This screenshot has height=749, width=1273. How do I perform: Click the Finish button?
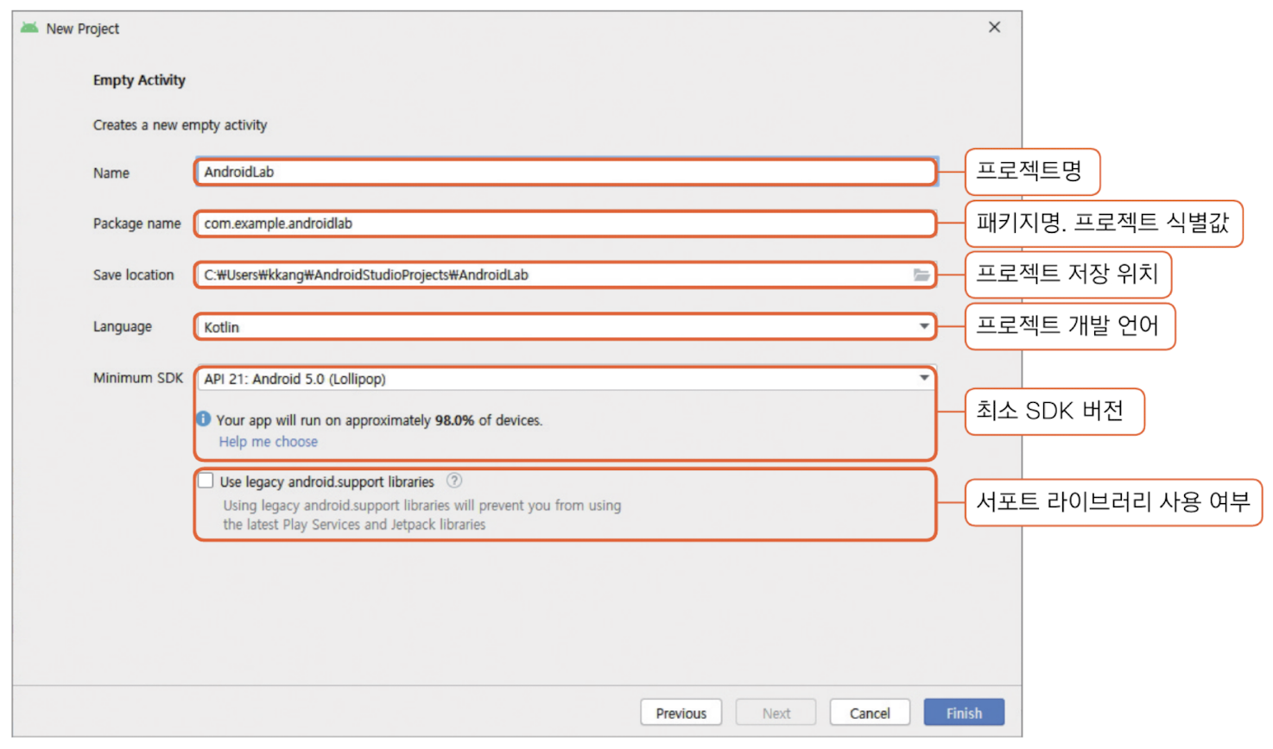[964, 713]
